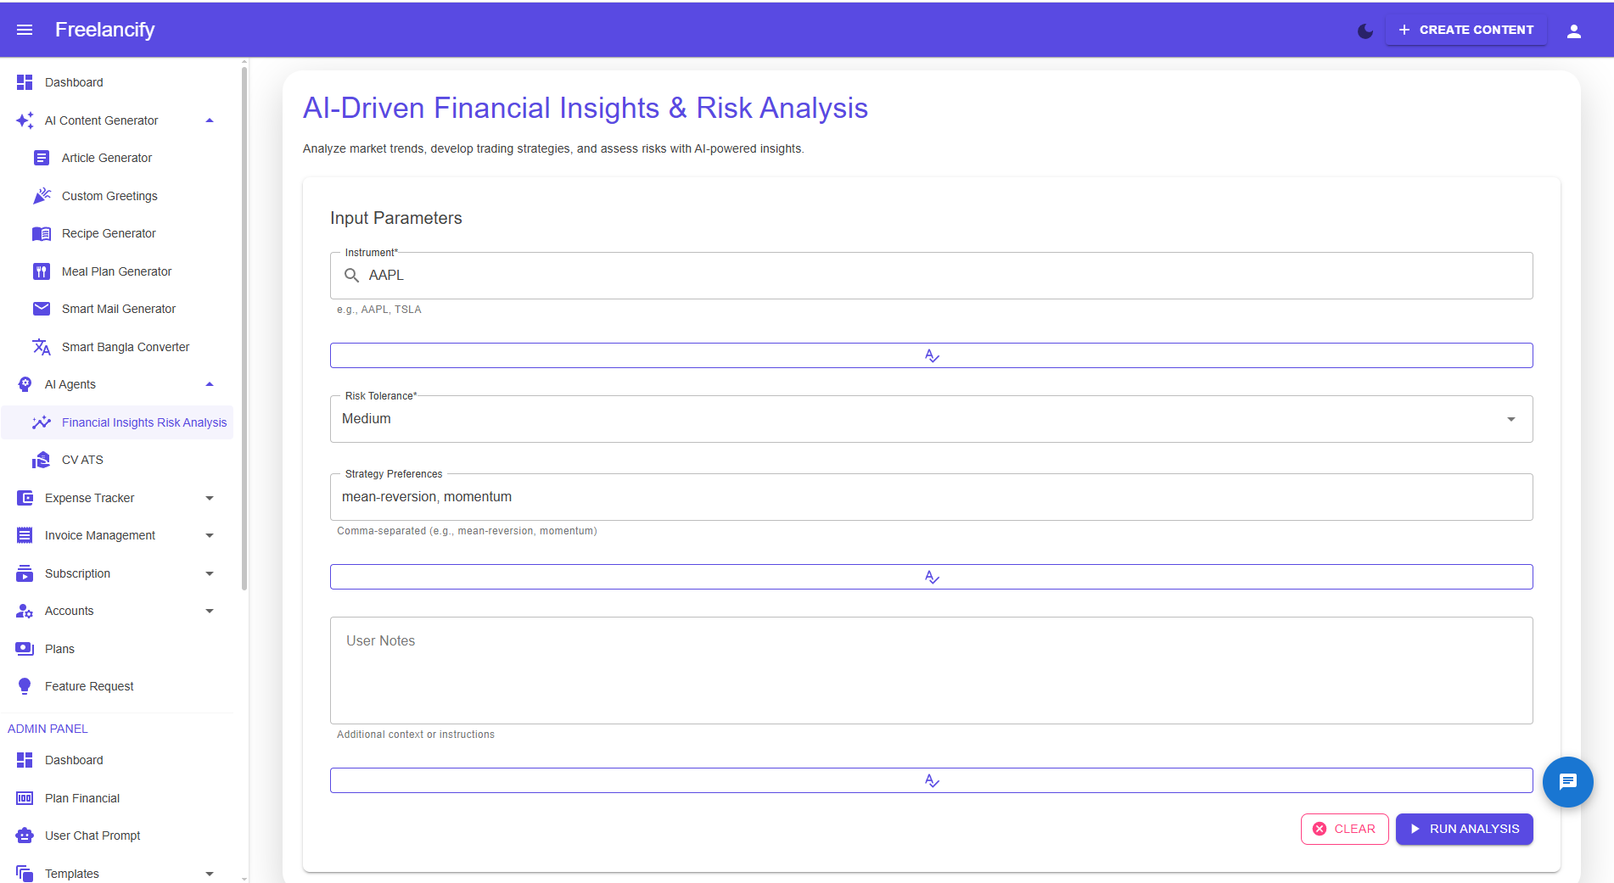
Task: Click the Feature Request lightbulb icon
Action: point(25,686)
